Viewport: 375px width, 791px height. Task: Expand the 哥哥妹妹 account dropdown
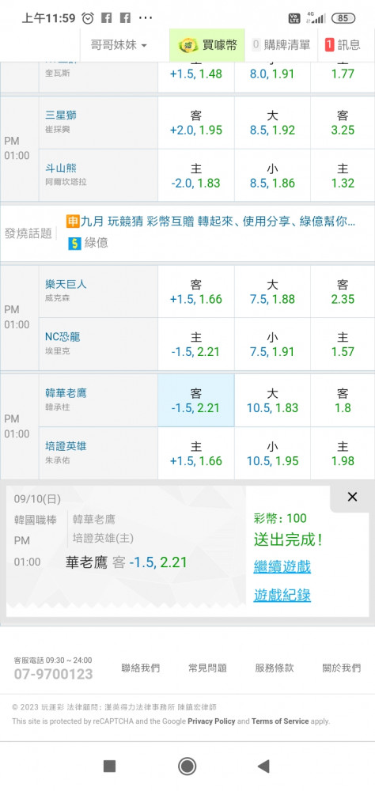coord(119,45)
